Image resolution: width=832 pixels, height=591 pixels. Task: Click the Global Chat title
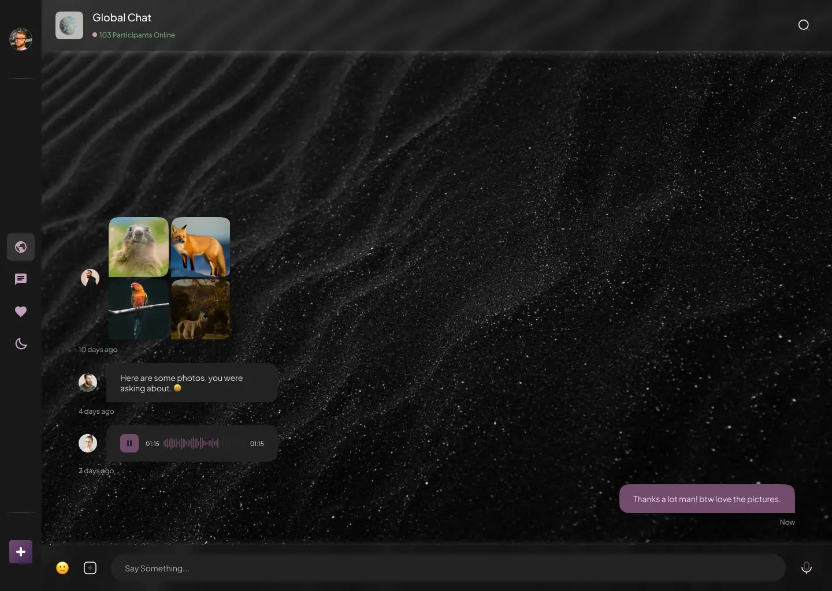coord(122,18)
